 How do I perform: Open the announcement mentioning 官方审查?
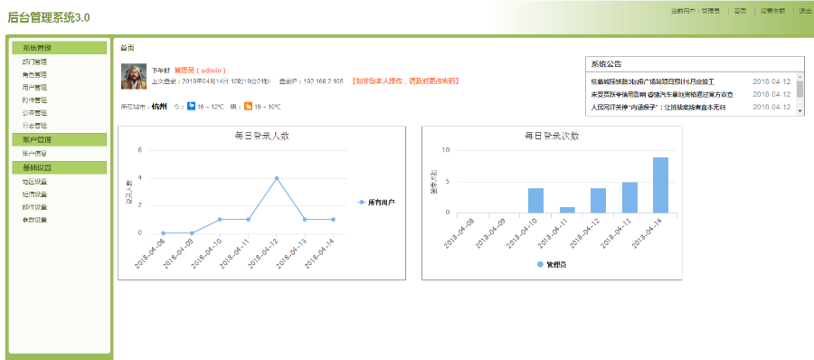662,95
